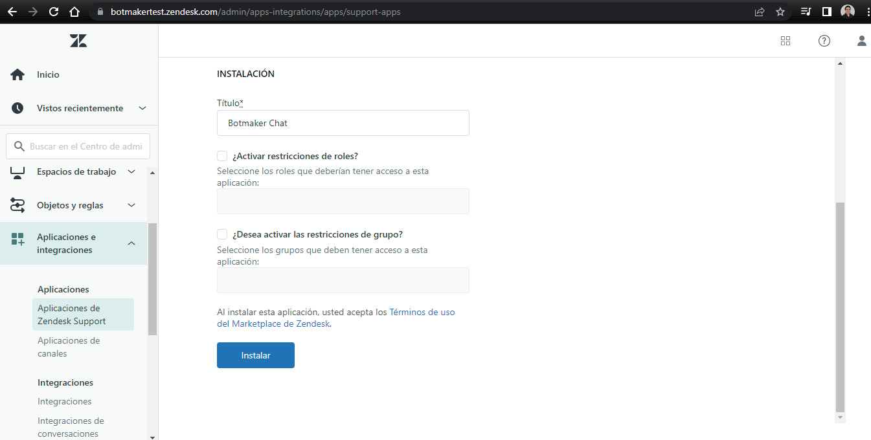871x440 pixels.
Task: Click the Vistos recientemente clock icon
Action: click(x=17, y=108)
